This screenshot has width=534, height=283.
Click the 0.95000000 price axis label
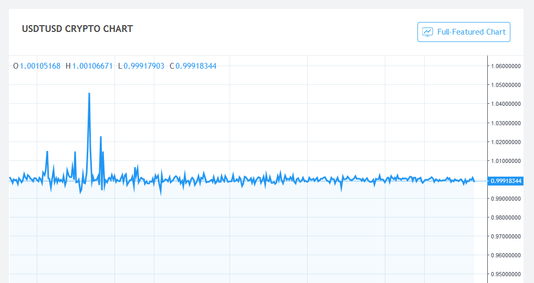point(506,274)
